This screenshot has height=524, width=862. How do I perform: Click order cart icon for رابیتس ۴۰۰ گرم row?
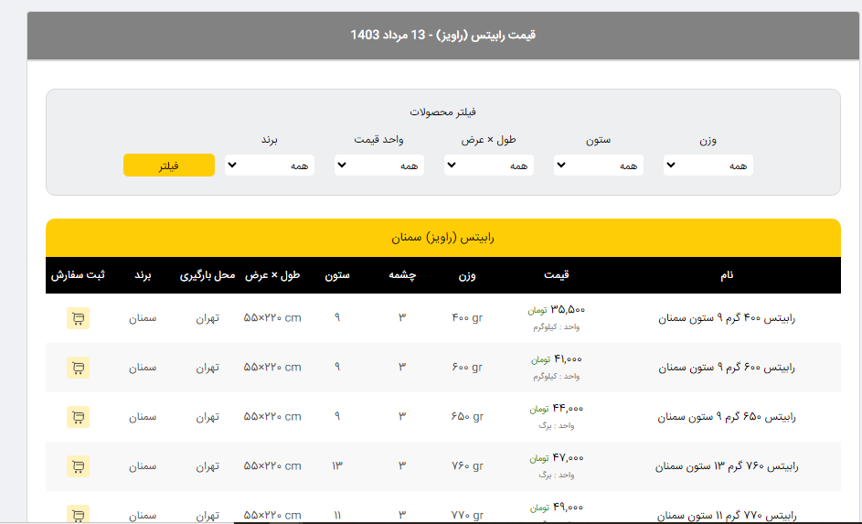pyautogui.click(x=78, y=318)
